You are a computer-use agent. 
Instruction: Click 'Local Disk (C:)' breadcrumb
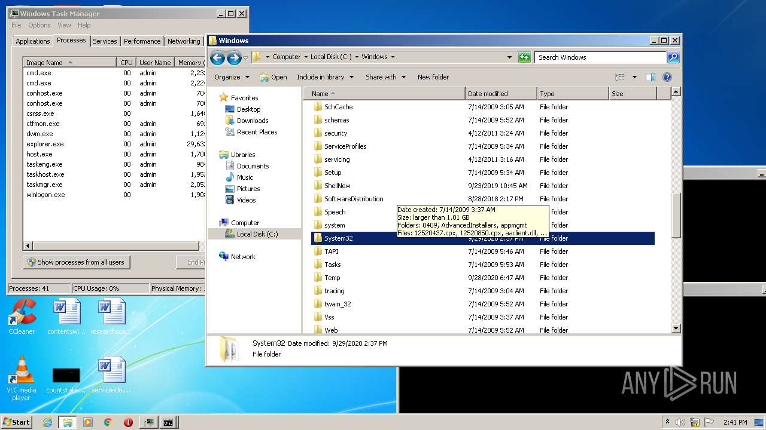331,57
